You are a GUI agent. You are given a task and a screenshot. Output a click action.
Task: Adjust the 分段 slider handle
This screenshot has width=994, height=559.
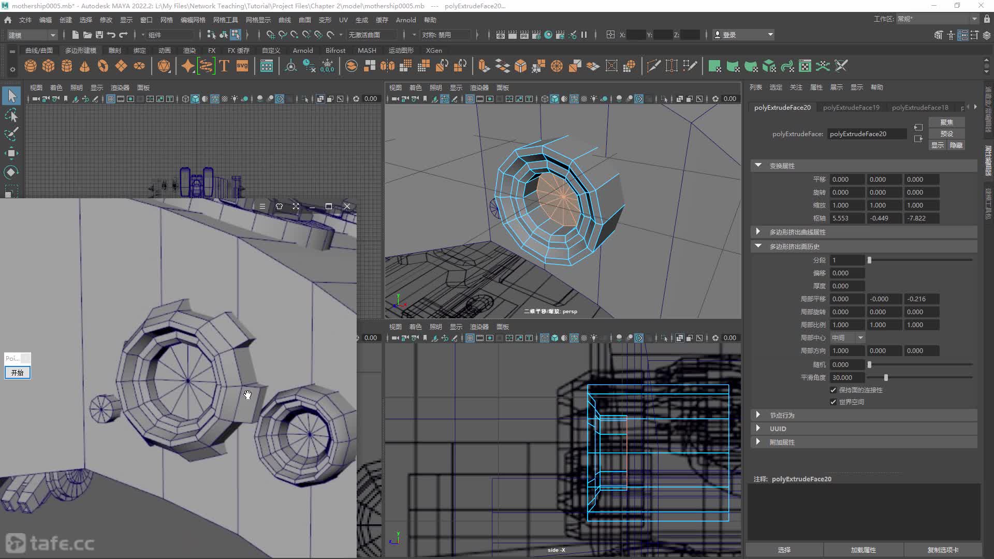pos(870,260)
